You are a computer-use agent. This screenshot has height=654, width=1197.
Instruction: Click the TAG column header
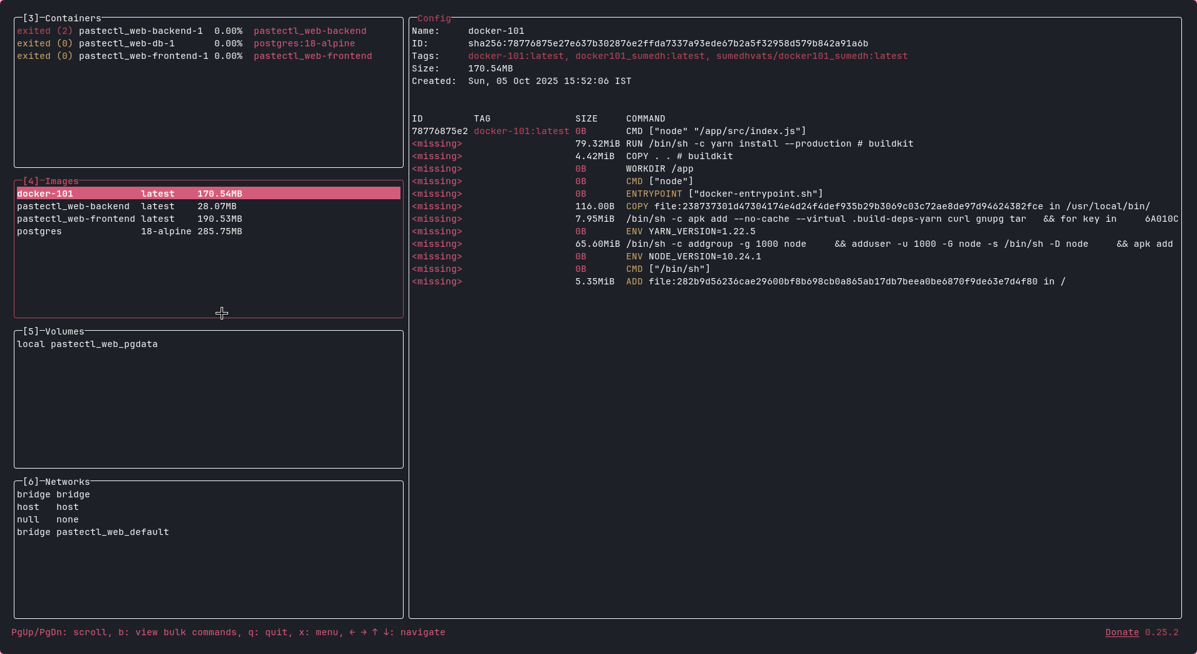(x=482, y=118)
